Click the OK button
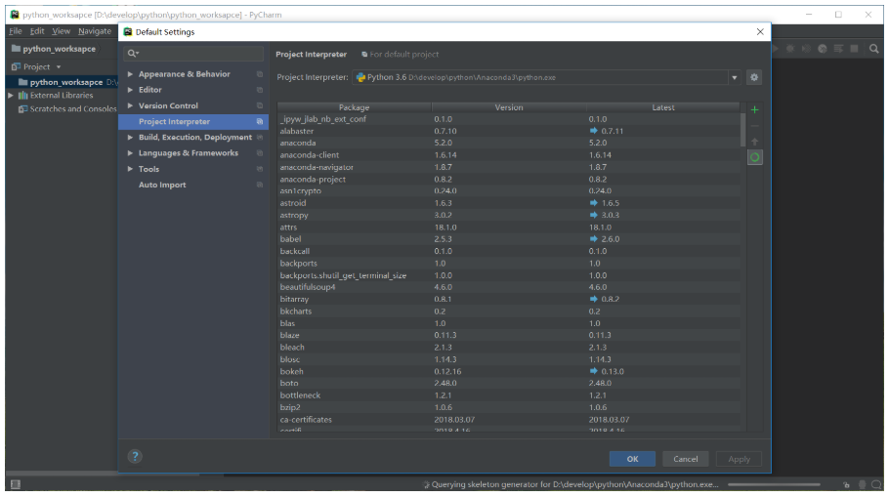The image size is (889, 497). [x=632, y=459]
